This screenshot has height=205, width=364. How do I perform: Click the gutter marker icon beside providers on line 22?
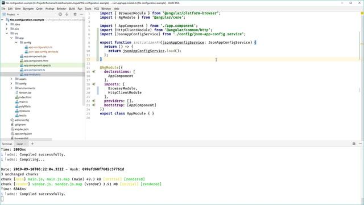pyautogui.click(x=94, y=101)
